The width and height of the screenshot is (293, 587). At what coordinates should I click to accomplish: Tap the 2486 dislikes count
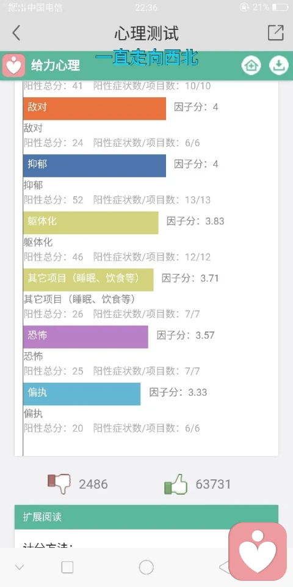click(x=93, y=484)
